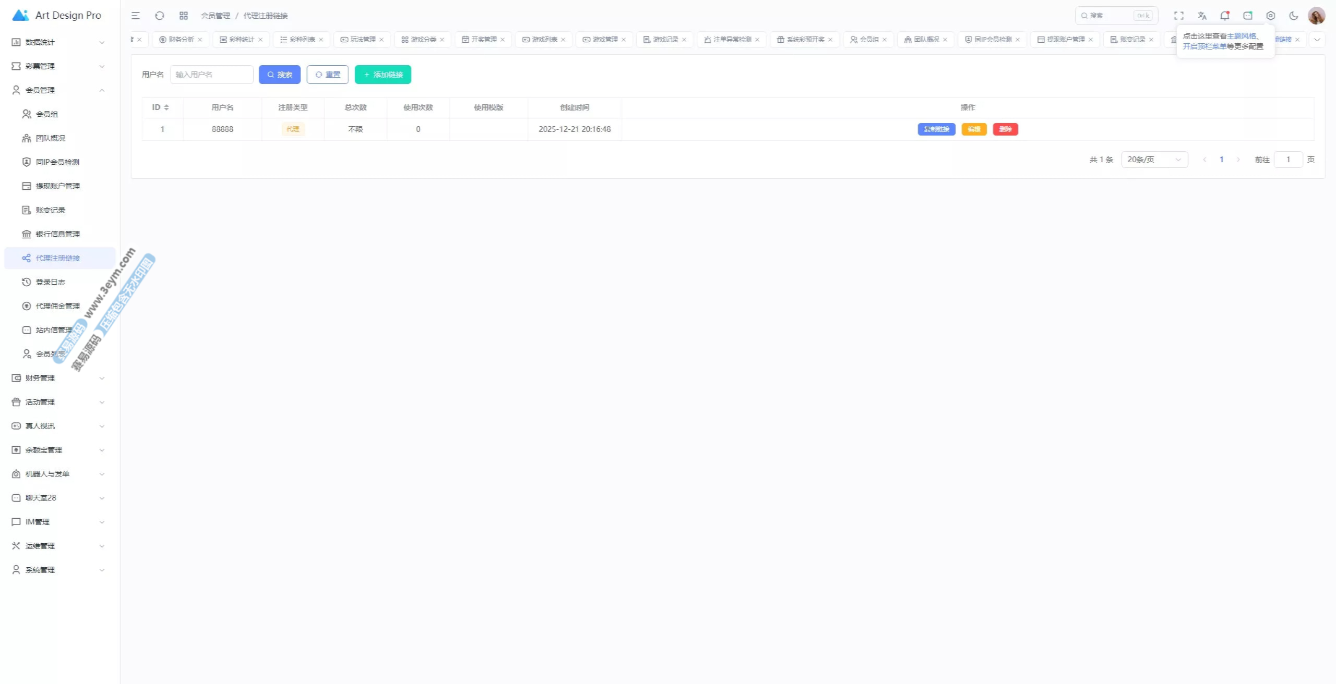Collapse the sidebar menu with the hamburger icon
The width and height of the screenshot is (1336, 684).
coord(136,16)
